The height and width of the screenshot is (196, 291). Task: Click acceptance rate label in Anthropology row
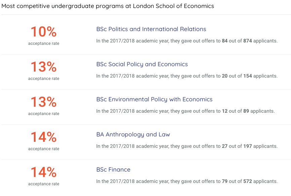pyautogui.click(x=44, y=149)
